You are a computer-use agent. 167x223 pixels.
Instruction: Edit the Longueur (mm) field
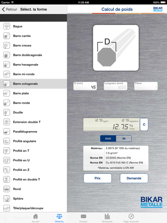tap(116, 86)
